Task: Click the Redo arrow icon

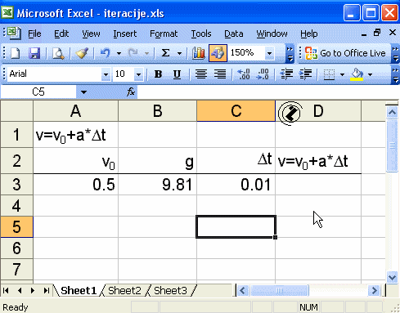Action: [x=133, y=53]
